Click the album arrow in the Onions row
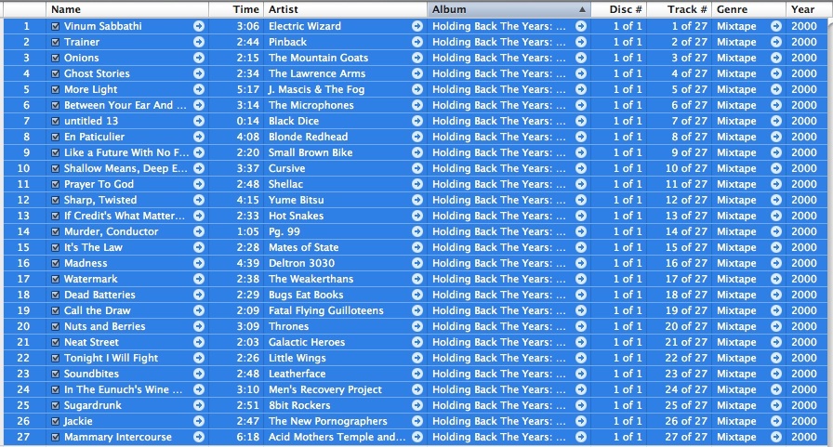This screenshot has width=833, height=447. pyautogui.click(x=581, y=58)
